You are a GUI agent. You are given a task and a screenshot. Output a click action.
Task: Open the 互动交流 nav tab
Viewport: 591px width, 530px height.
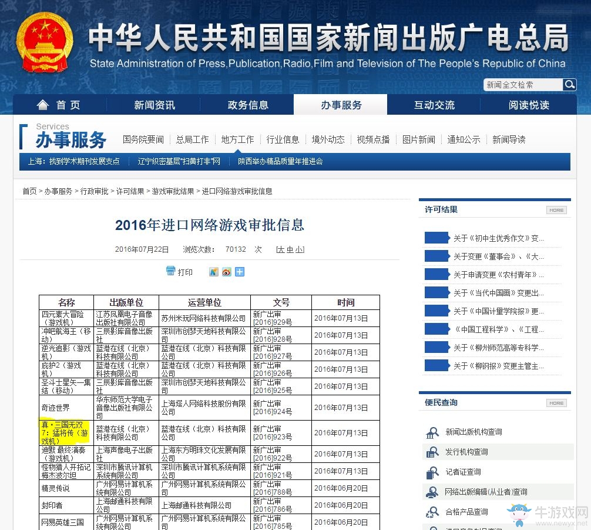click(434, 105)
